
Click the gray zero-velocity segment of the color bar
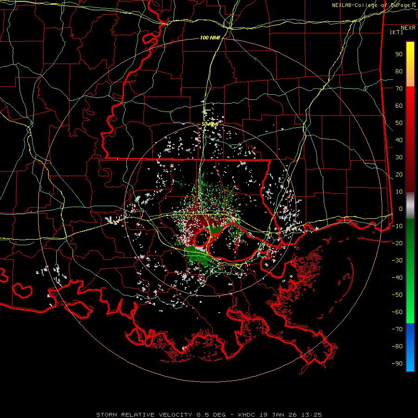[410, 205]
